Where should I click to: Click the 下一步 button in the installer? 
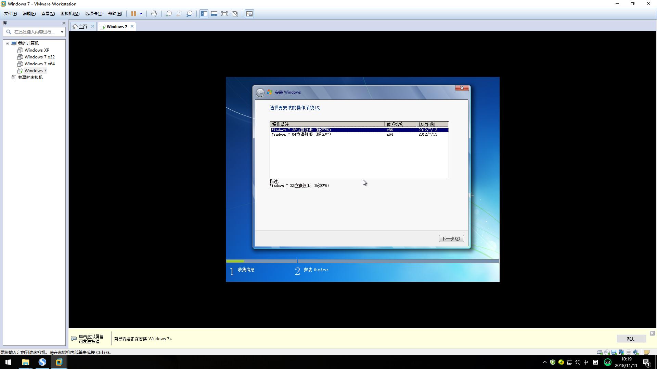coord(451,238)
